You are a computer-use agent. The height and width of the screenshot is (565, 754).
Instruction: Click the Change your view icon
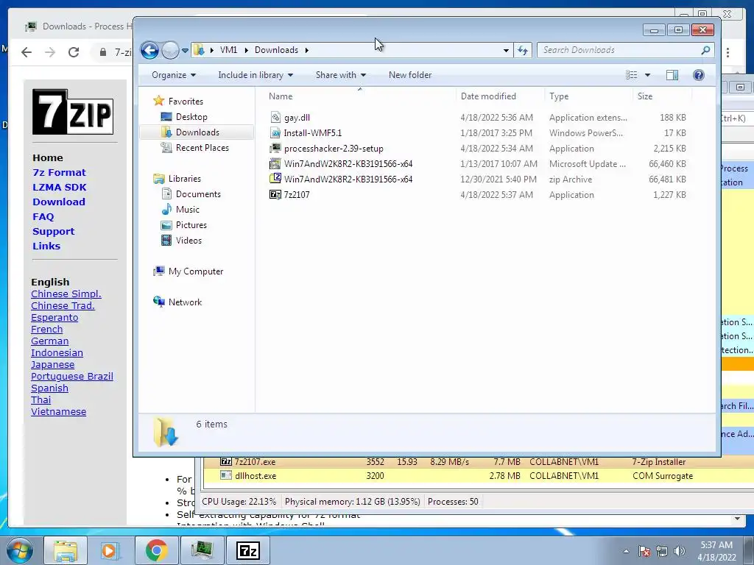point(631,75)
